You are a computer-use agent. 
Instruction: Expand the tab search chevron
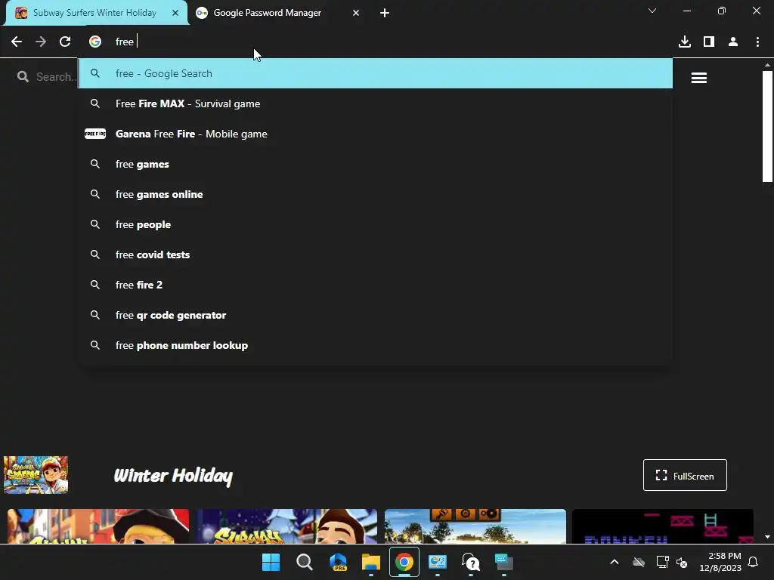[x=652, y=11]
